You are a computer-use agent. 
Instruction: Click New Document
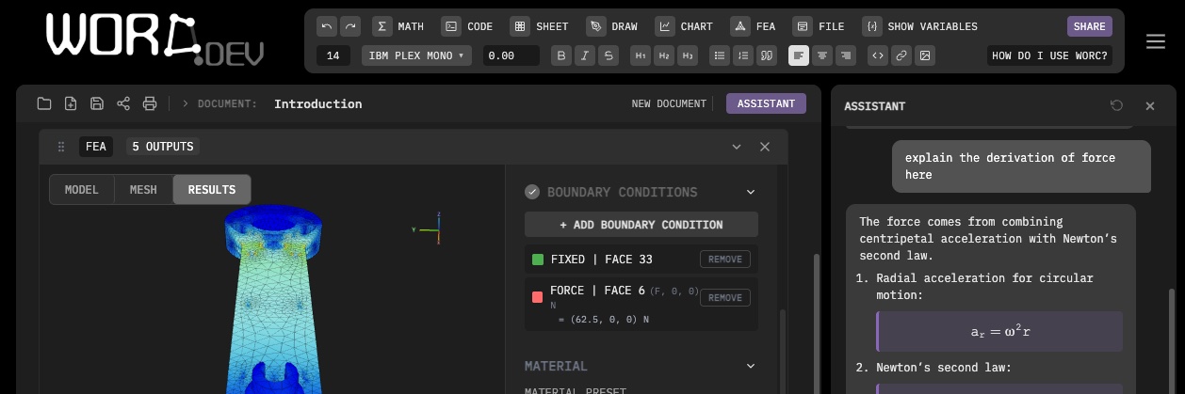click(x=669, y=103)
